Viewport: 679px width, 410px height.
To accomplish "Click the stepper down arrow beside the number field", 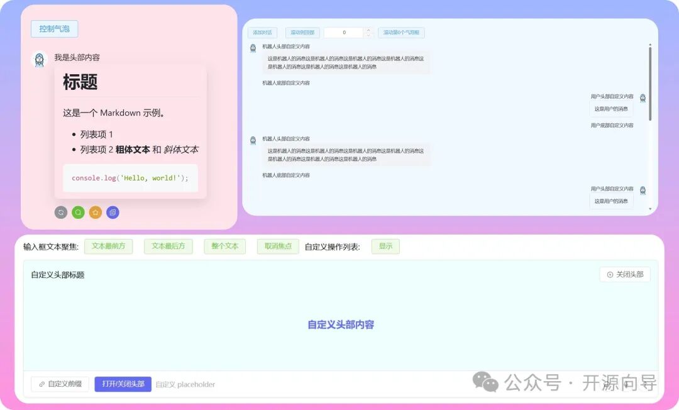I will [369, 35].
